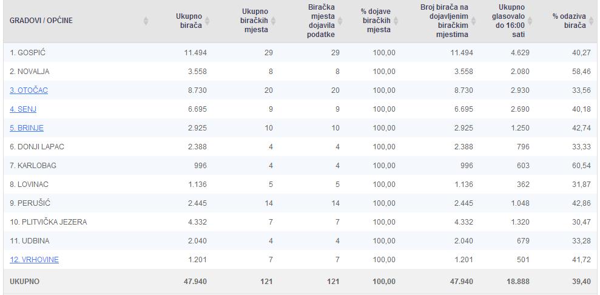600x295 pixels.
Task: Select the 2. NOVALJA row name
Action: click(30, 72)
